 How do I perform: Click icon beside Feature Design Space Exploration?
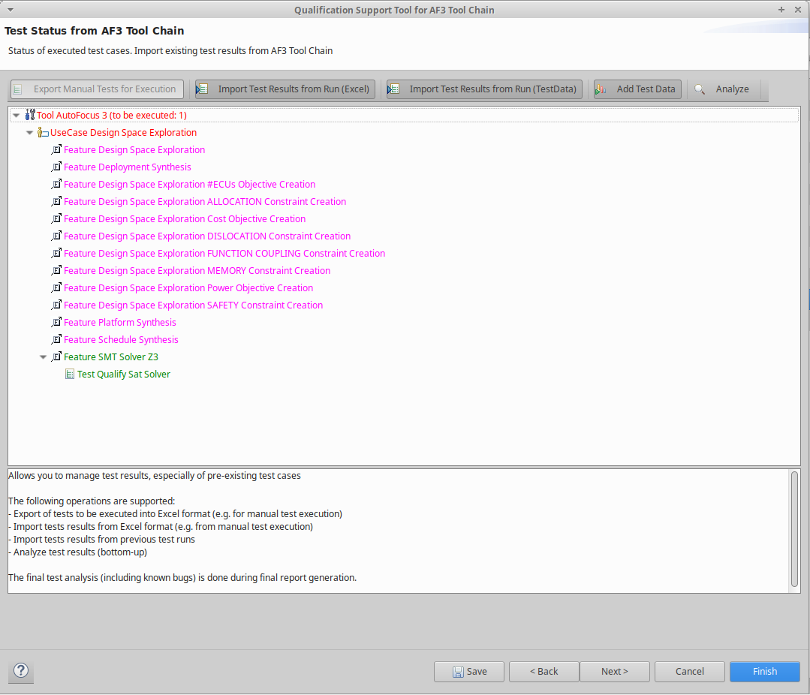pos(56,150)
